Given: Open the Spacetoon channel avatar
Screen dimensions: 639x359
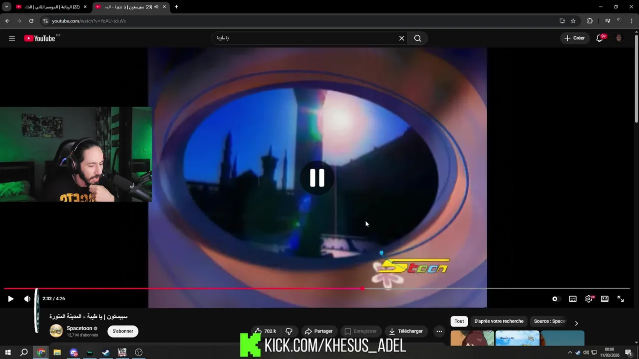Looking at the screenshot, I should 56,331.
